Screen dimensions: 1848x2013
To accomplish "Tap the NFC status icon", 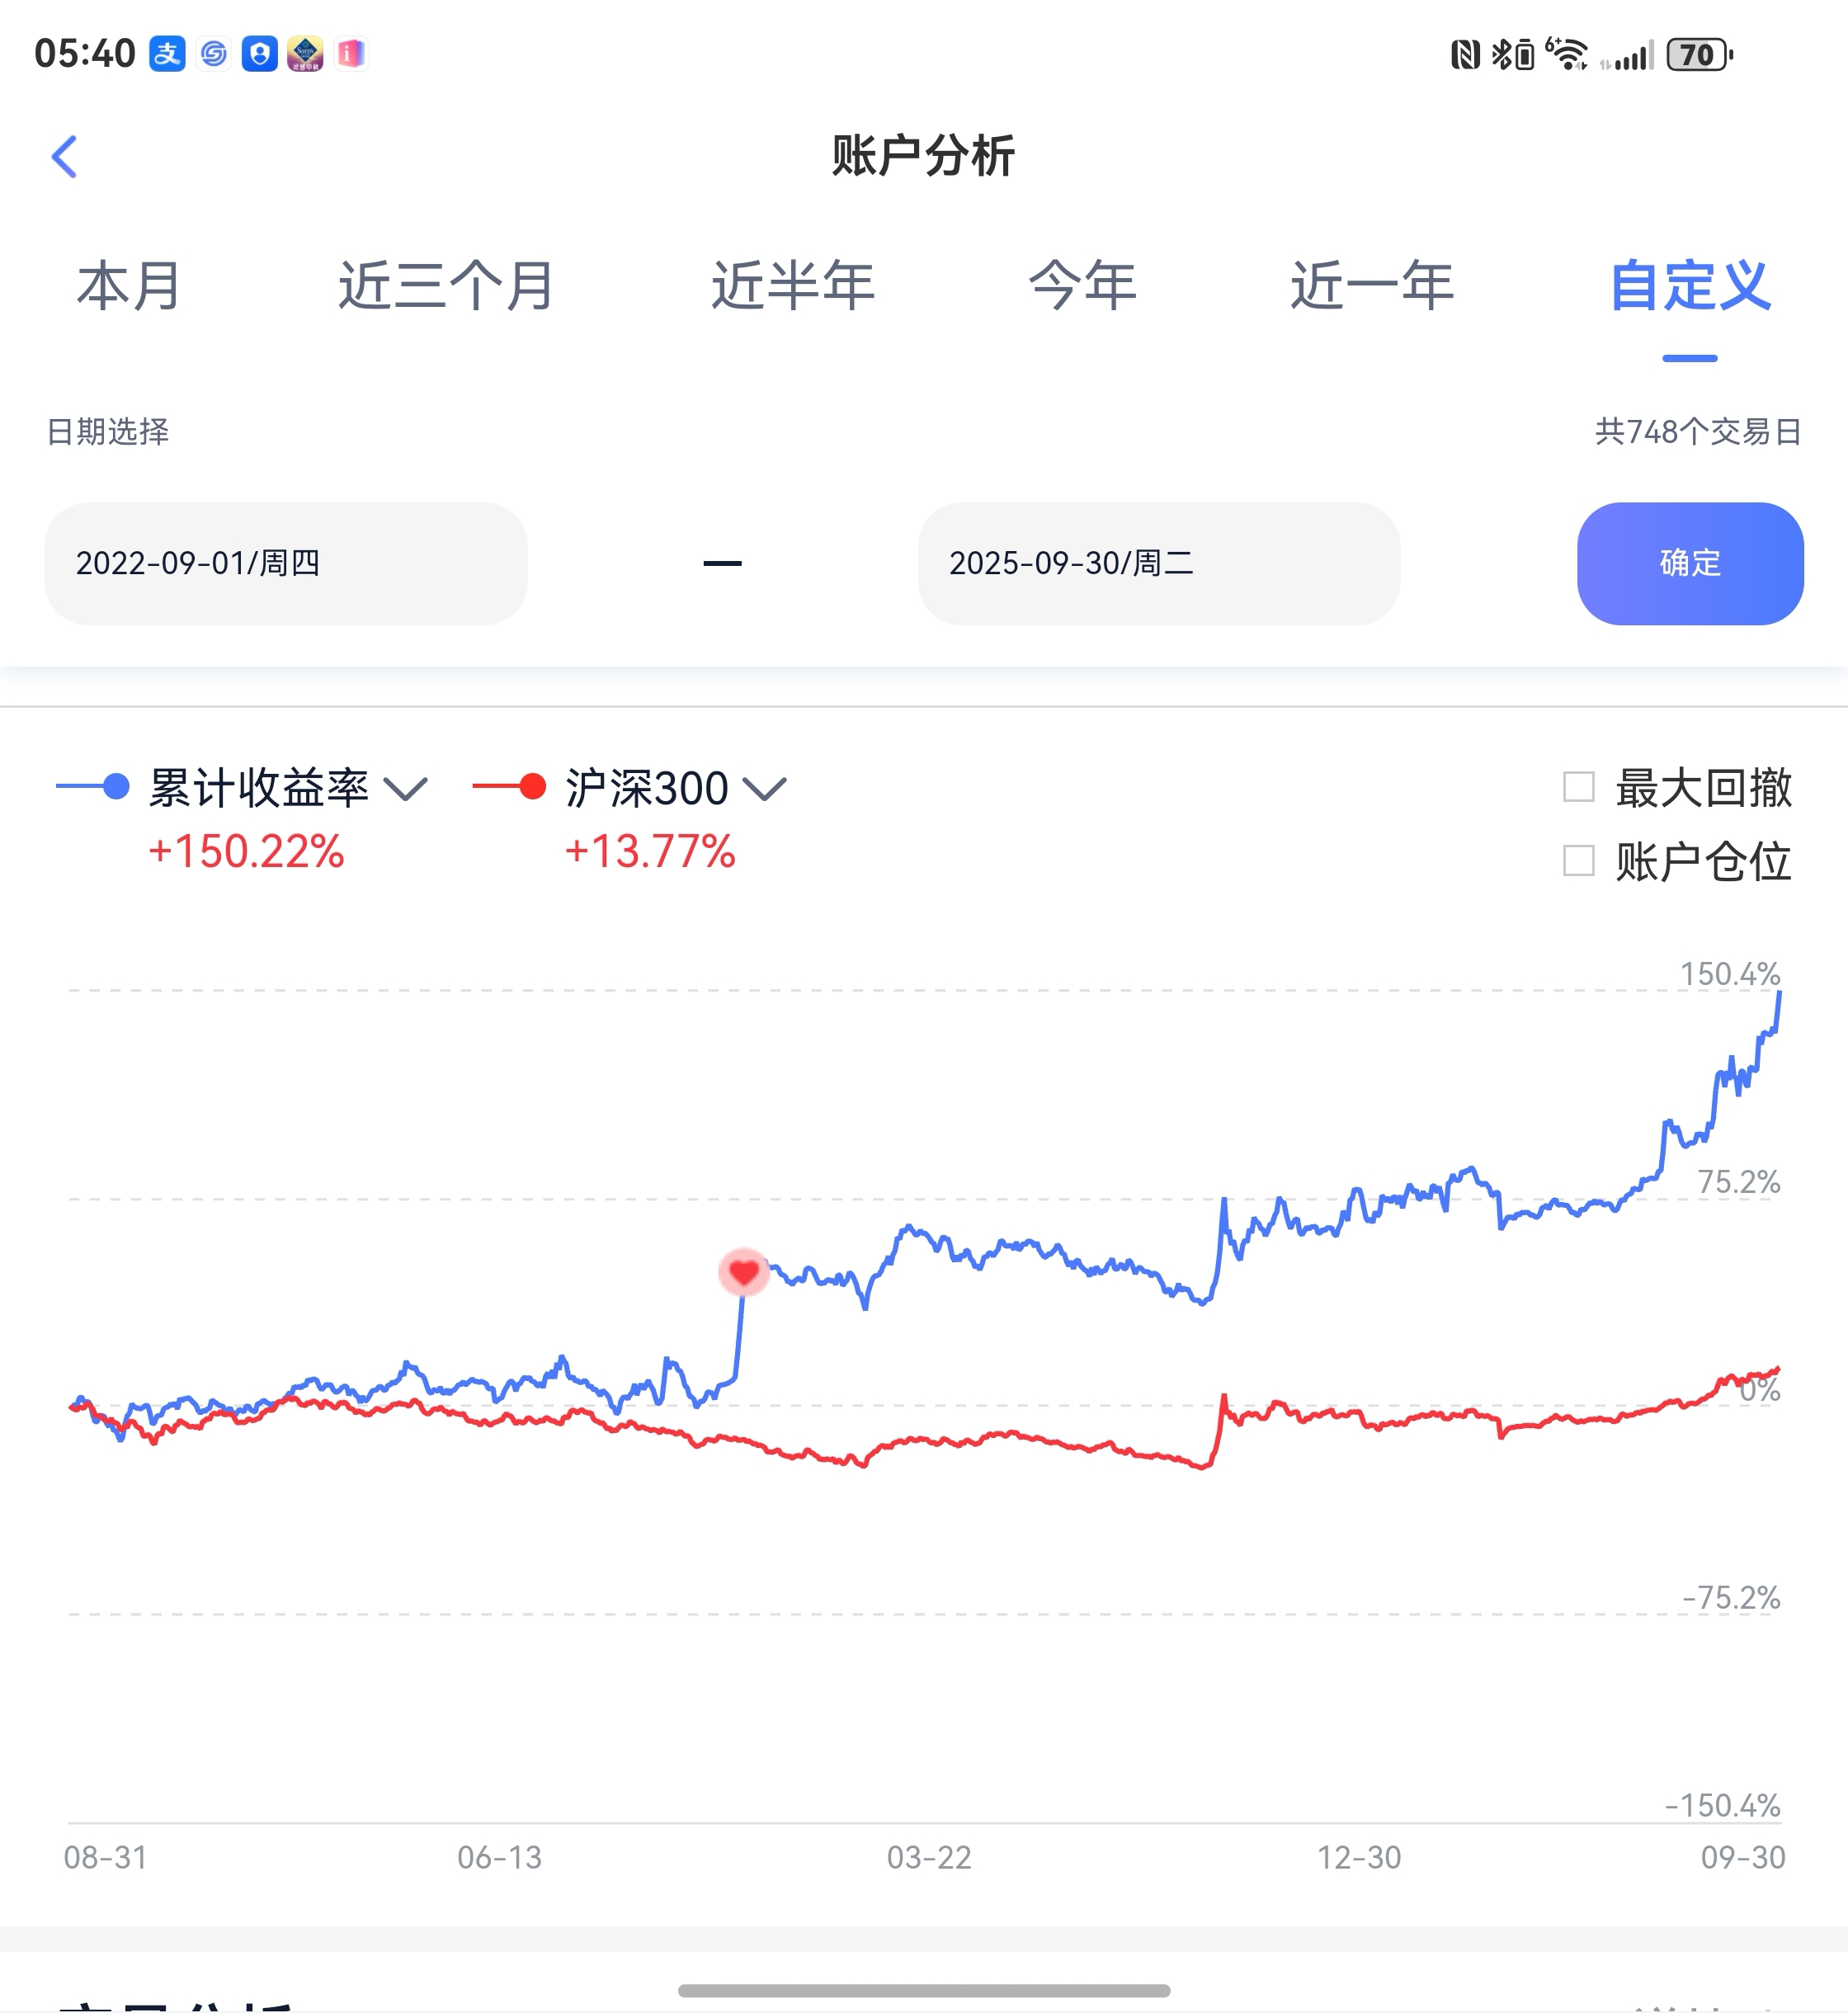I will coord(1465,55).
